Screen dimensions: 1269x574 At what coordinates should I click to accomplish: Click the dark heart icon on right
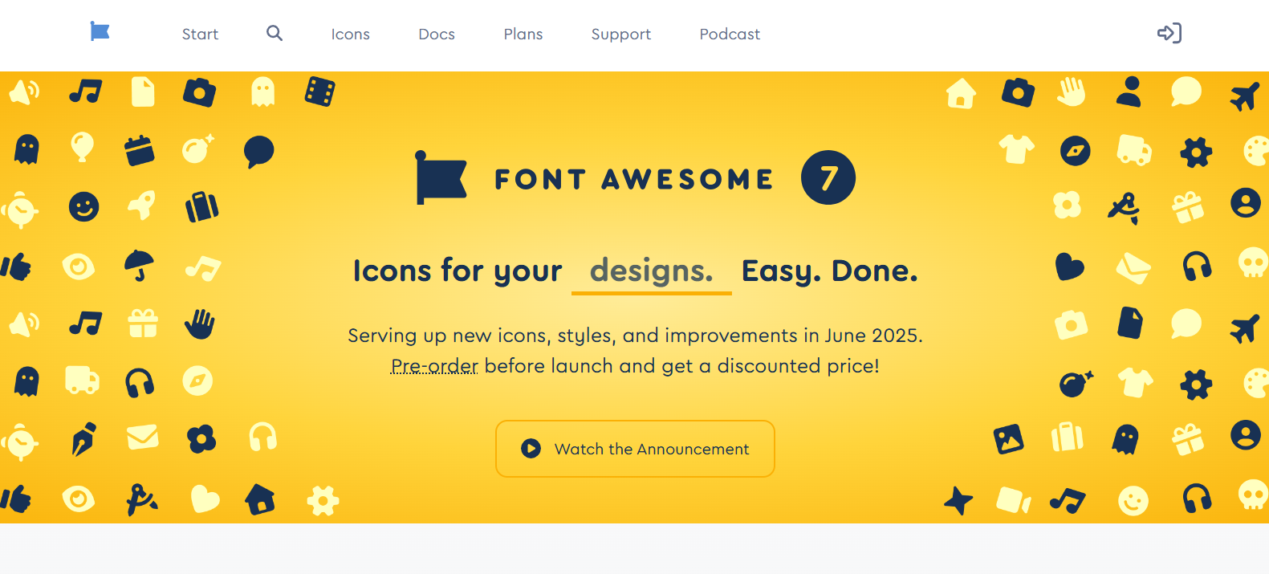point(1069,267)
